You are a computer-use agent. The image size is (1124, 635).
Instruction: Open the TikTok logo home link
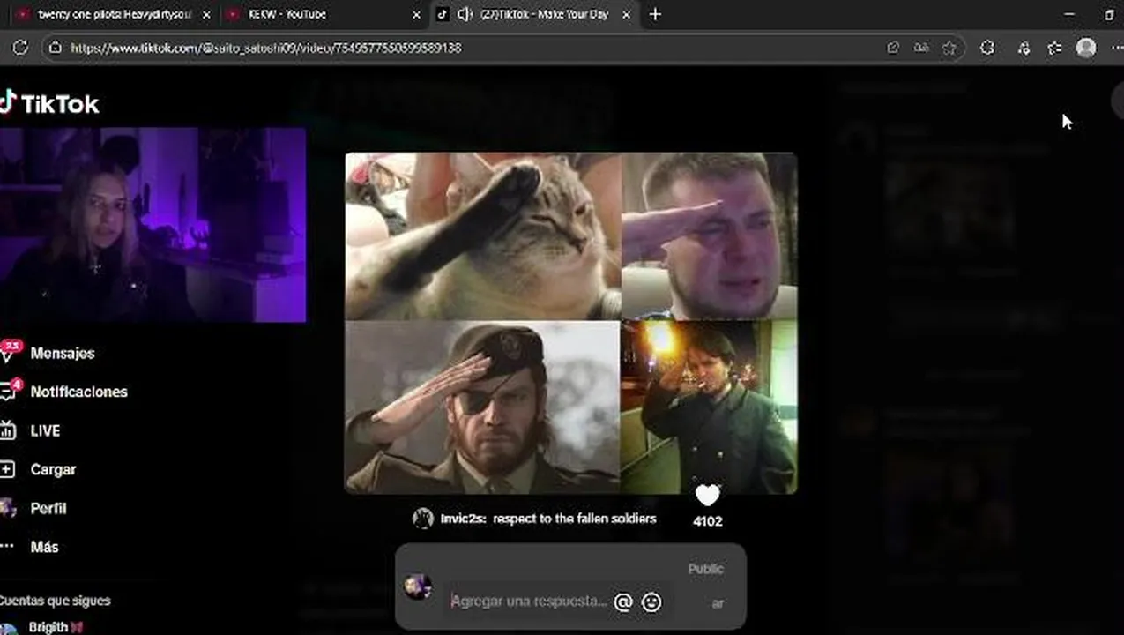(49, 103)
